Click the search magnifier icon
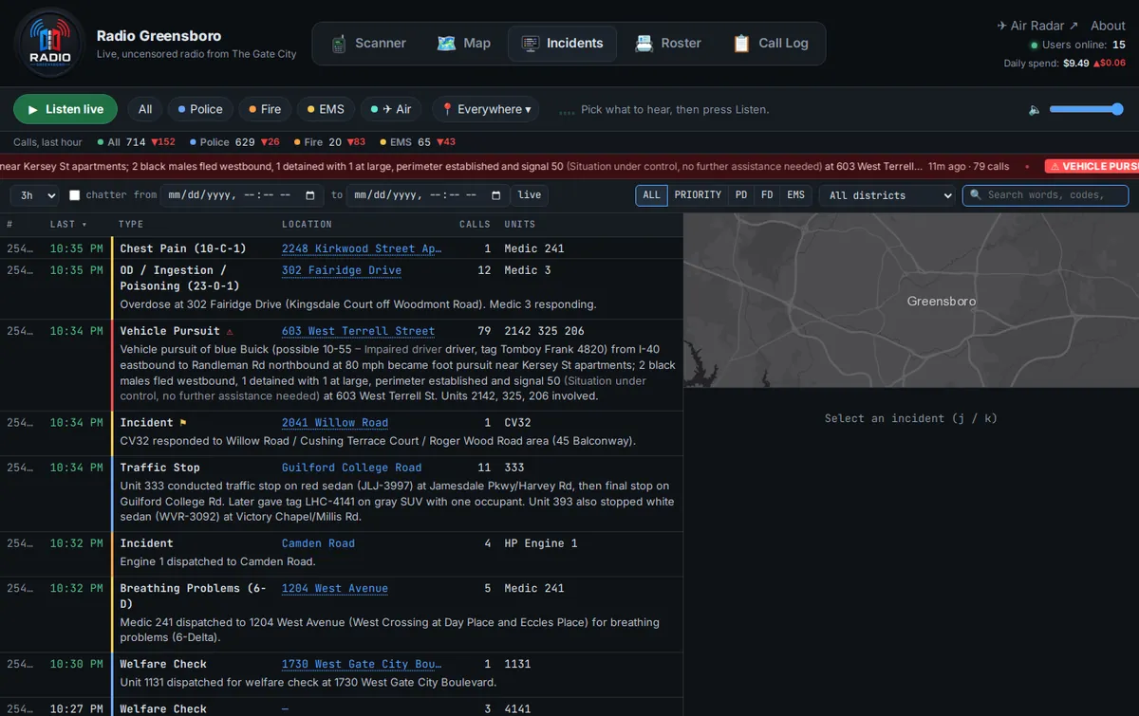Viewport: 1139px width, 716px height. tap(976, 195)
